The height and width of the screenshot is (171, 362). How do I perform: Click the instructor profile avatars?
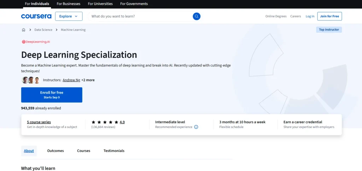(31, 80)
